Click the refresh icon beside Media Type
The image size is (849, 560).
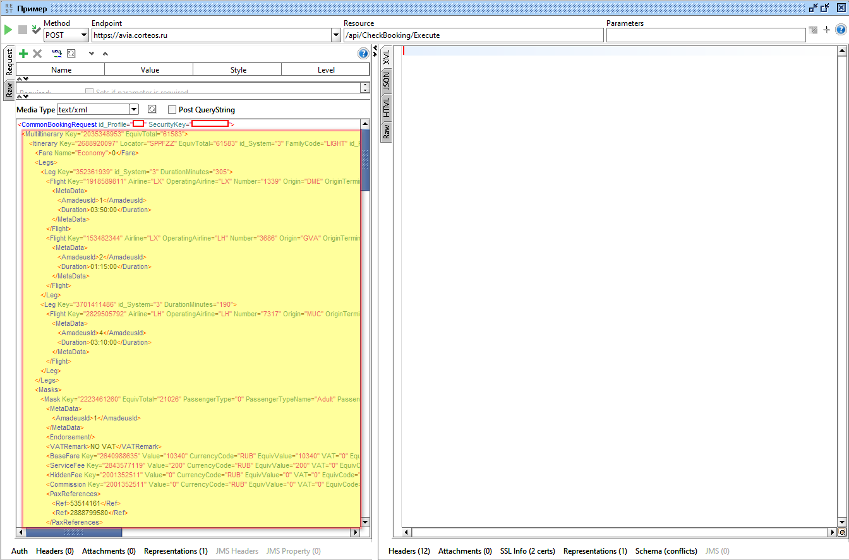tap(152, 109)
